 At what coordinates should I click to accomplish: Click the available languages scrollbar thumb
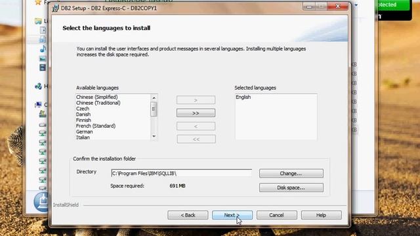pos(154,109)
